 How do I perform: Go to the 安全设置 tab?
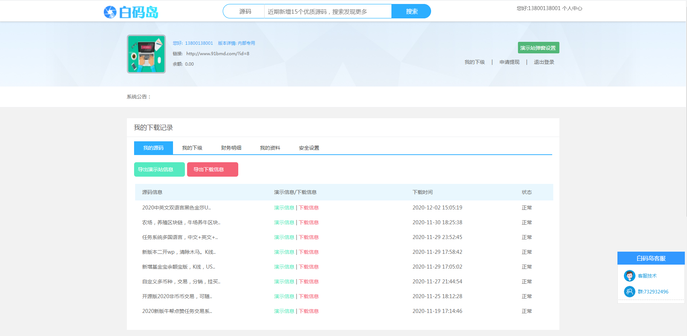point(308,148)
